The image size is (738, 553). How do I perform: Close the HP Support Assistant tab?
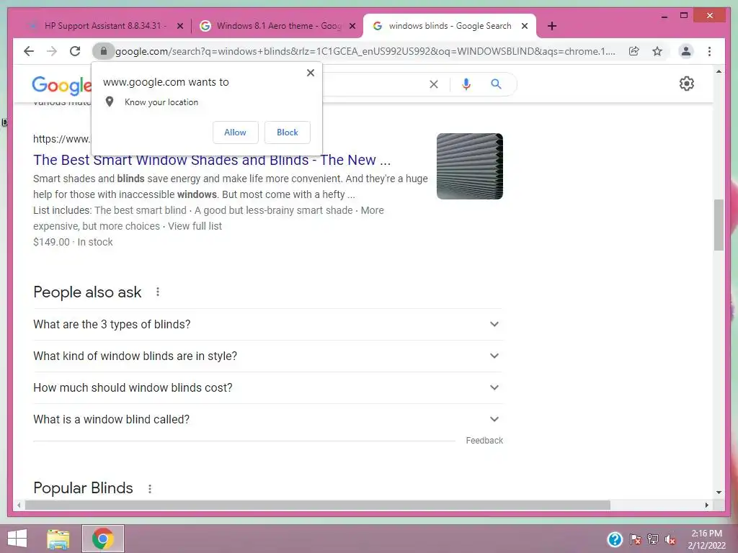pyautogui.click(x=179, y=27)
